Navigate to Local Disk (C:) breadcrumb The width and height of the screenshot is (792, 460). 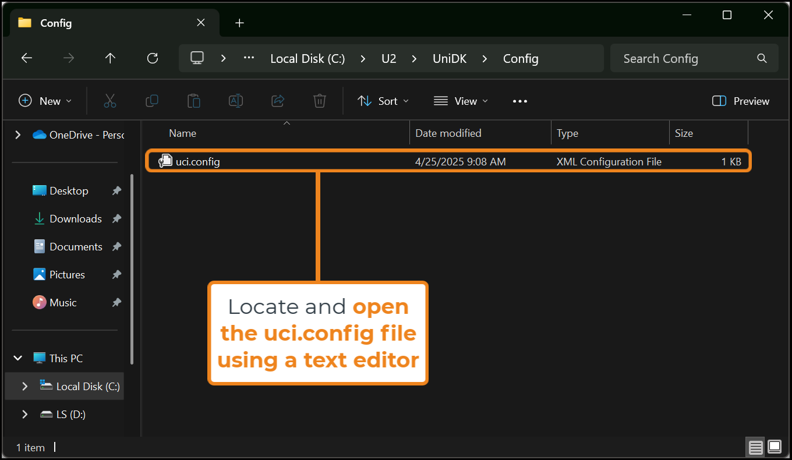(x=308, y=58)
